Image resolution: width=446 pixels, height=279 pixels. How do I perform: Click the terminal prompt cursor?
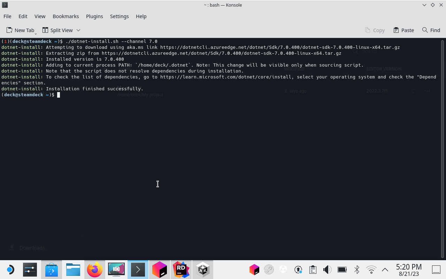point(59,95)
